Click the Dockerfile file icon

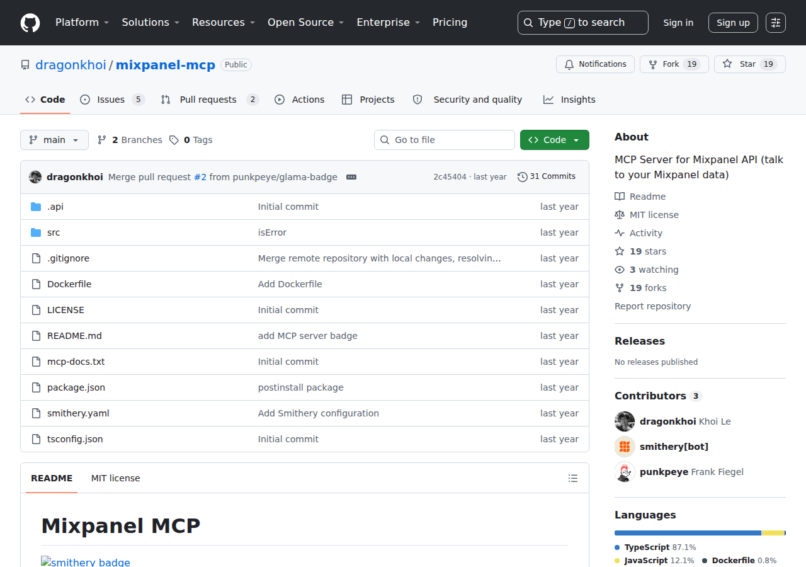[36, 284]
